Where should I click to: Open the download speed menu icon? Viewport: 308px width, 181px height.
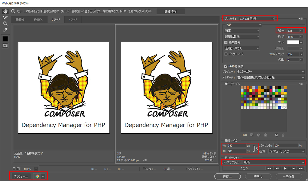point(145,160)
